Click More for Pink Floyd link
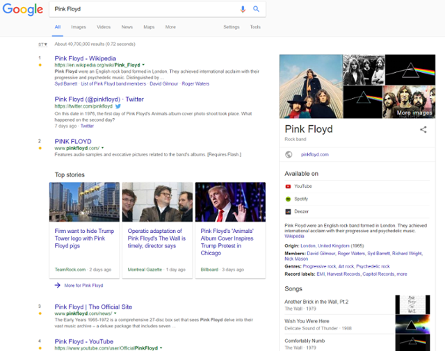The height and width of the screenshot is (351, 445). click(83, 286)
